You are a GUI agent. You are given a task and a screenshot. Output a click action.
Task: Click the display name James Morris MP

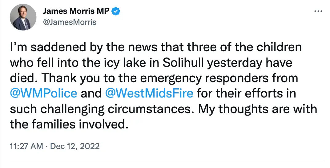pos(76,11)
